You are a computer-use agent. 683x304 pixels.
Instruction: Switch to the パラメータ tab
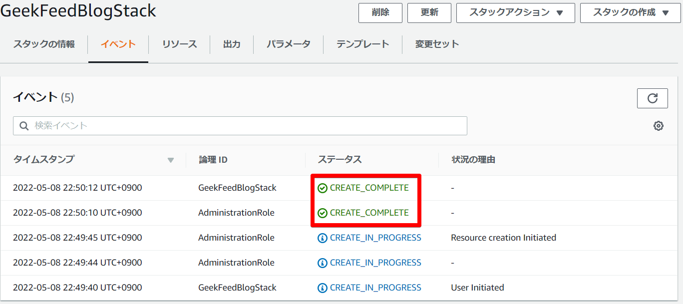[x=289, y=44]
